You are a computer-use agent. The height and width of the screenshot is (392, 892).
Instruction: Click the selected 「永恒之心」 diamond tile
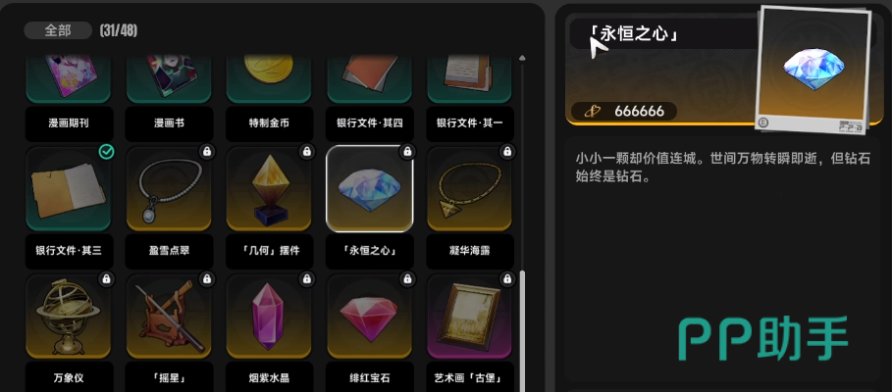tap(369, 188)
